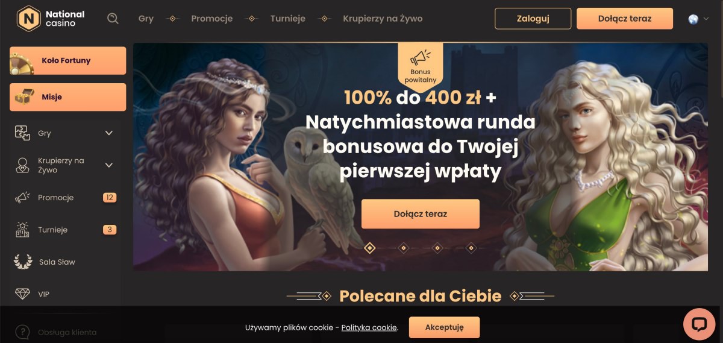Open the search magnifier icon
Image resolution: width=723 pixels, height=343 pixels.
pyautogui.click(x=113, y=18)
